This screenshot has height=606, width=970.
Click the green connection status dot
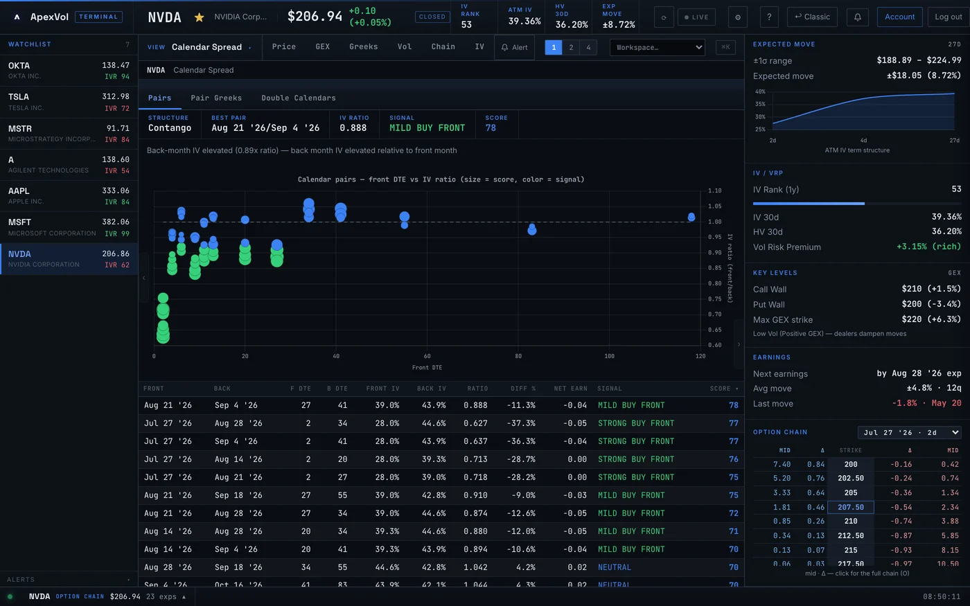[x=10, y=596]
